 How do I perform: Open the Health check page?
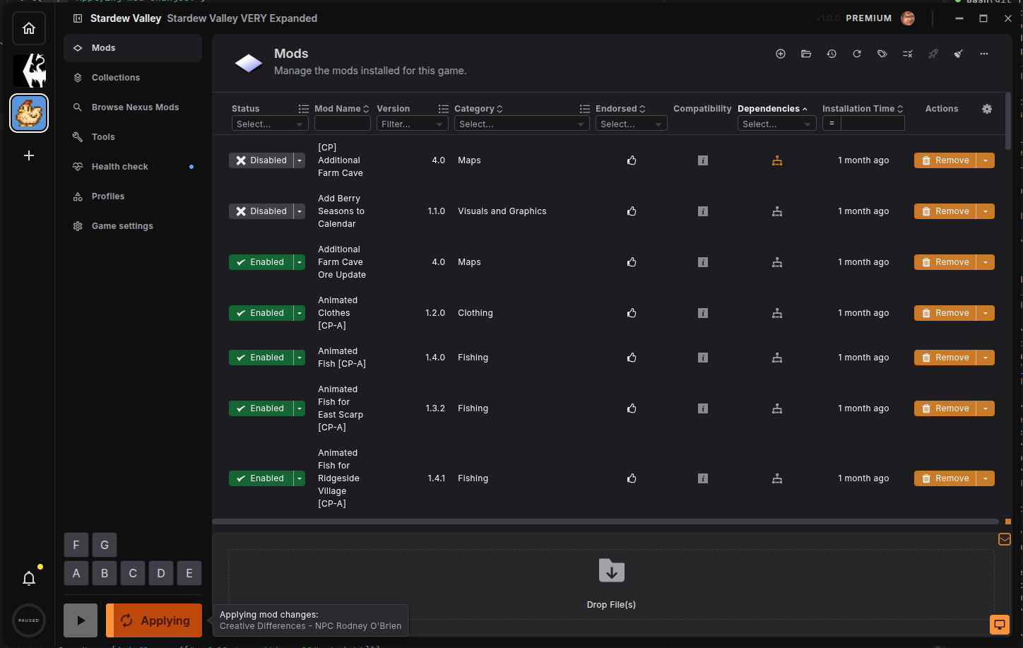133,167
